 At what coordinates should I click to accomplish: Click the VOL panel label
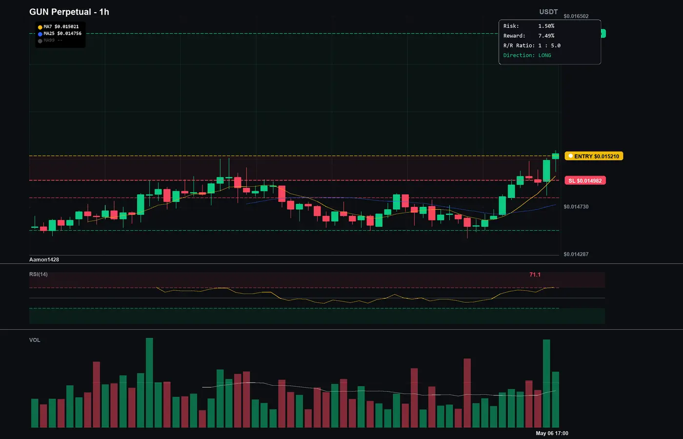[35, 340]
